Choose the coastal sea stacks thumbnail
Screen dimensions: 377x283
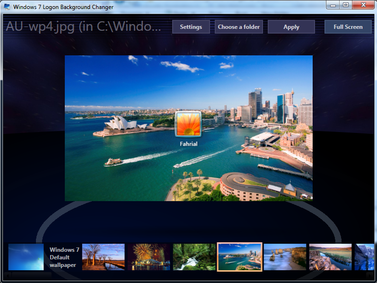pos(285,257)
